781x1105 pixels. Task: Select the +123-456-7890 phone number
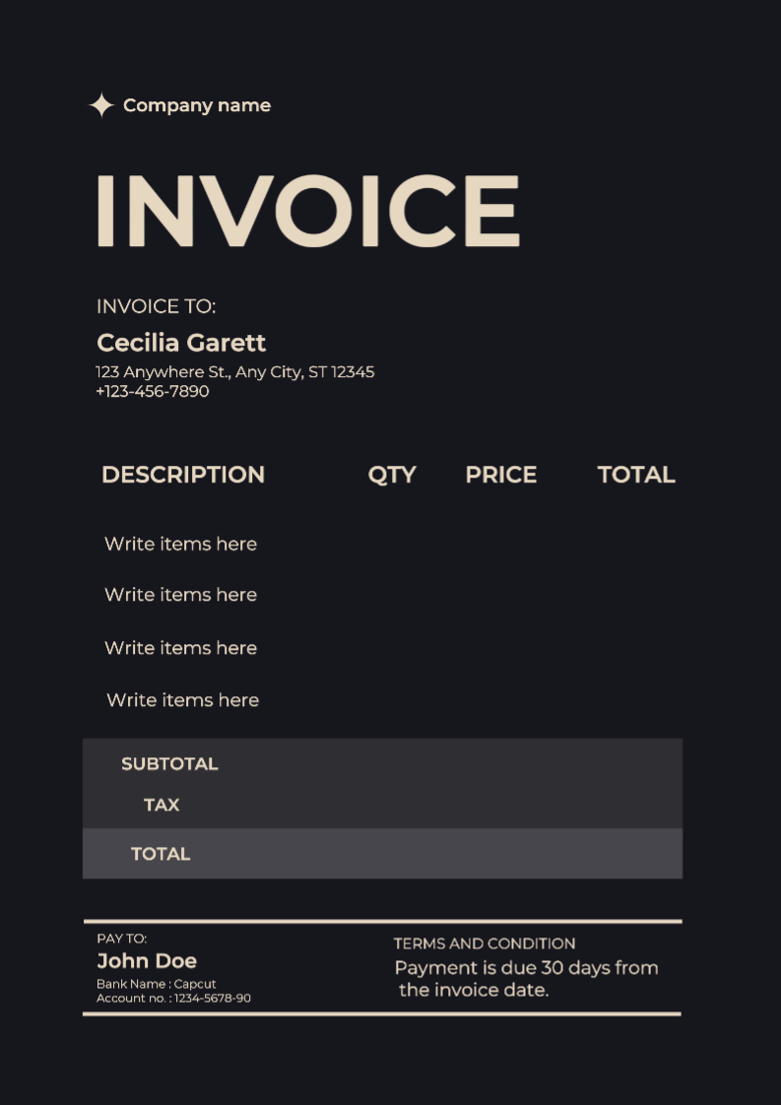[x=153, y=391]
